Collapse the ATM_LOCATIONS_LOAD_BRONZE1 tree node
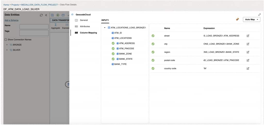The height and width of the screenshot is (125, 264). pos(105,28)
